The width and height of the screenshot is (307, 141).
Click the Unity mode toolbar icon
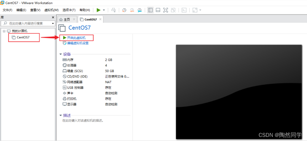[x=173, y=10]
